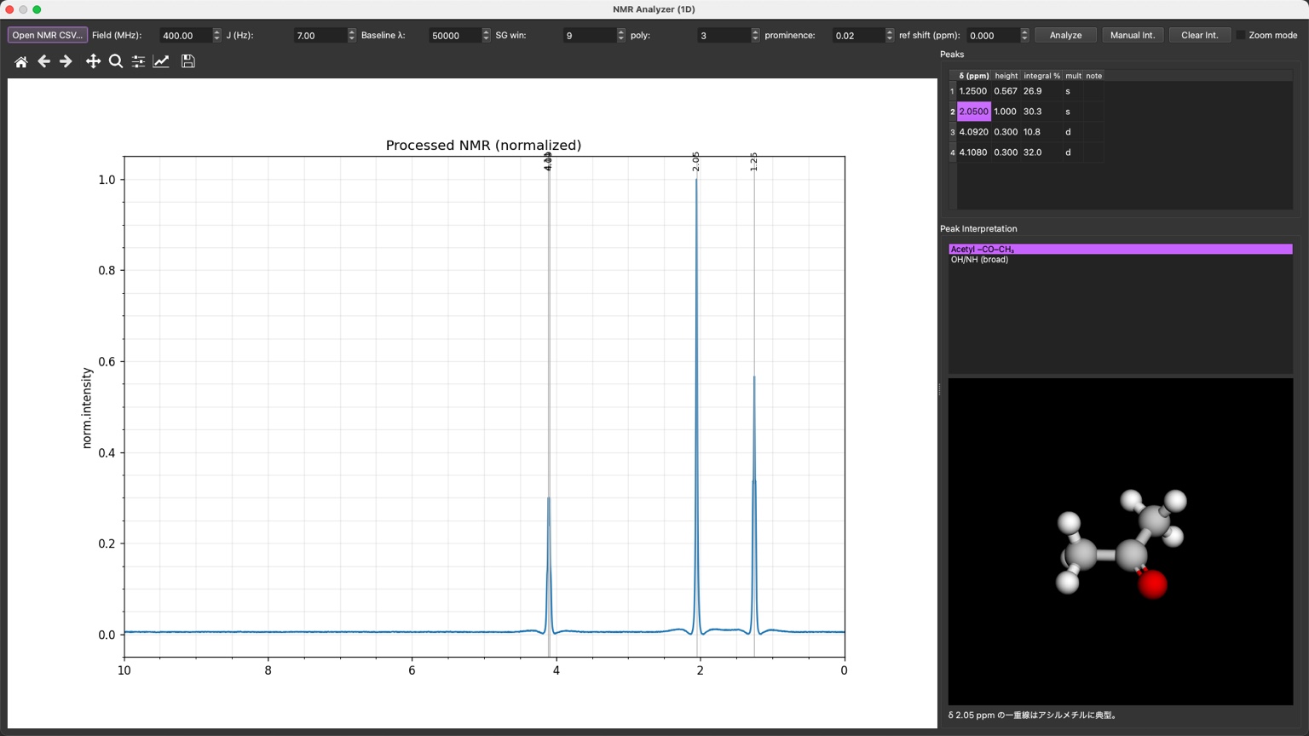Viewport: 1309px width, 736px height.
Task: Click the Field (MHz) spinner arrows
Action: 216,35
